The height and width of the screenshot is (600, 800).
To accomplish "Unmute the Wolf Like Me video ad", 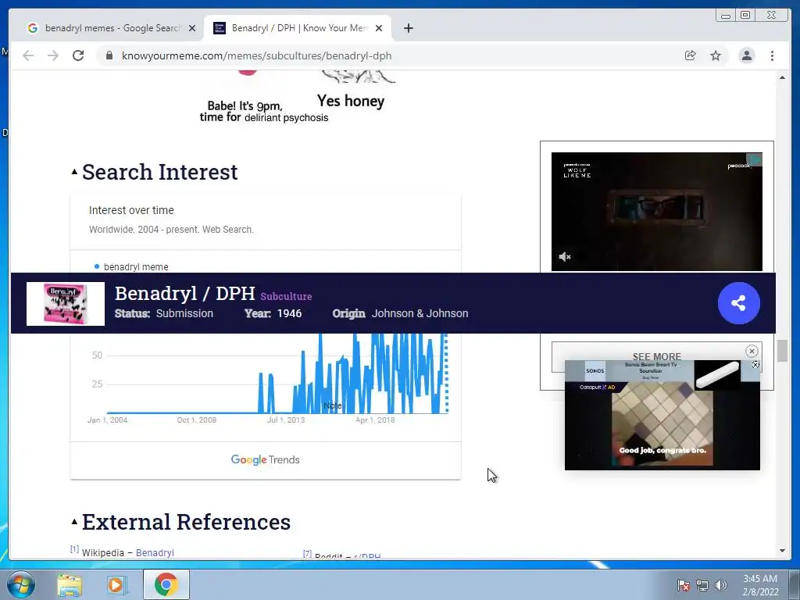I will click(x=565, y=256).
